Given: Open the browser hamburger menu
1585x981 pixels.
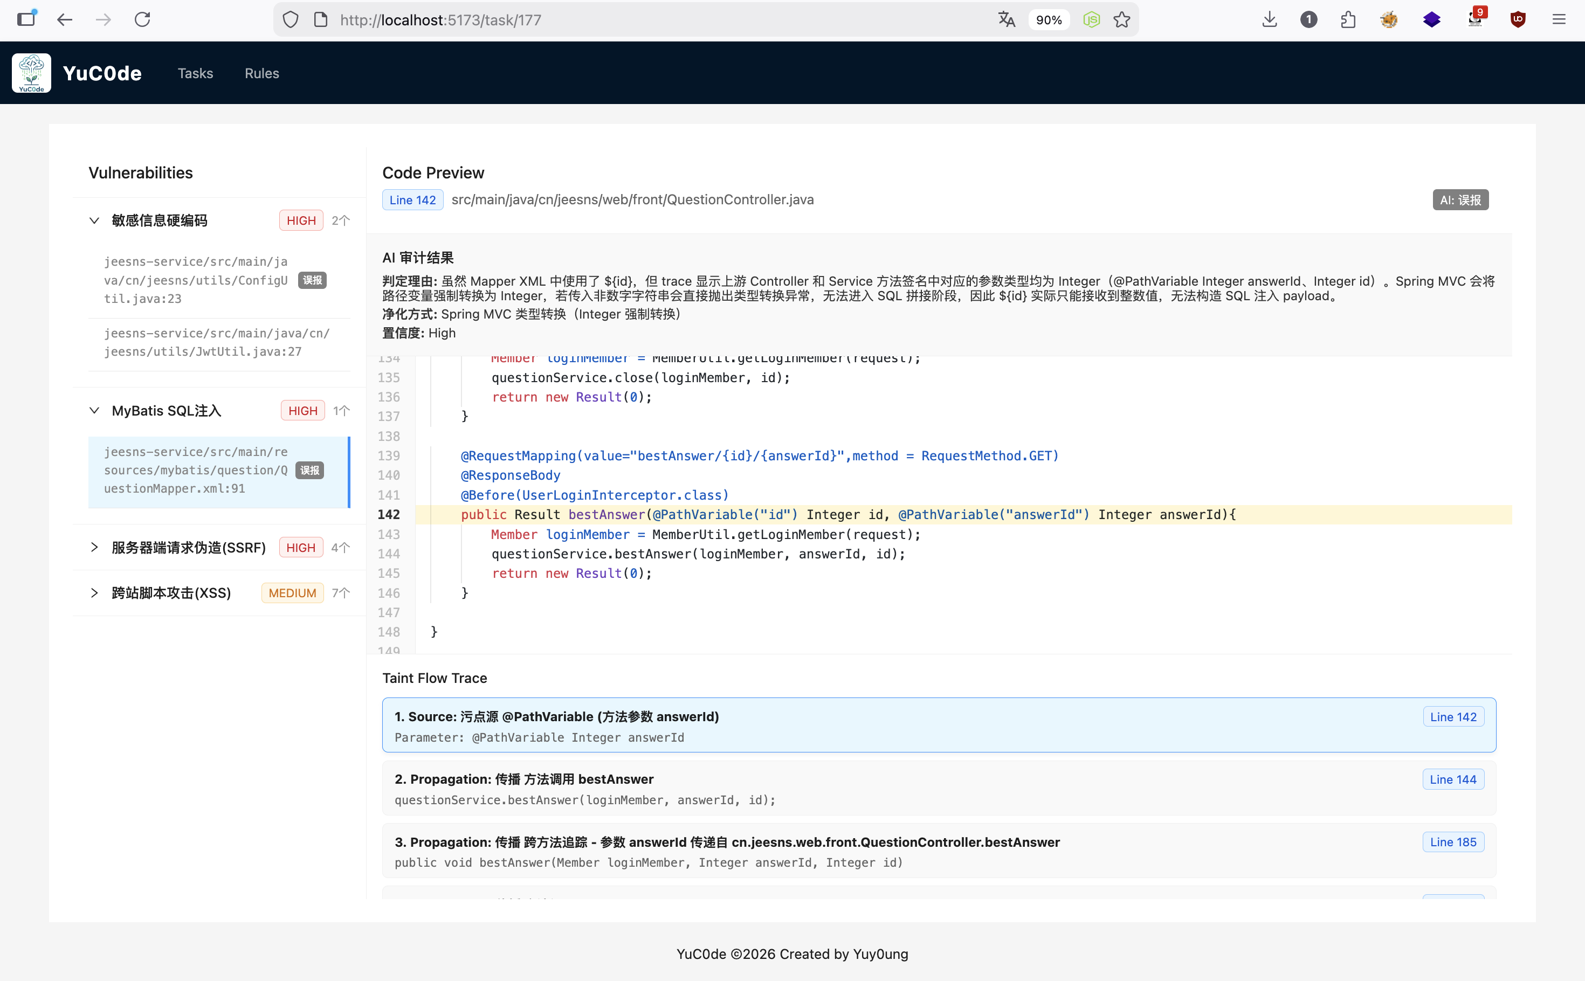Looking at the screenshot, I should (1559, 19).
